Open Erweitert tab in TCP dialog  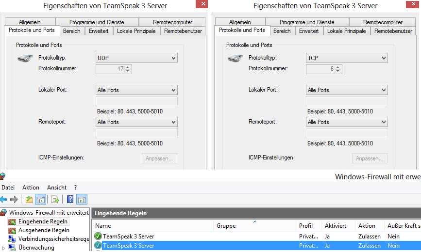point(309,31)
